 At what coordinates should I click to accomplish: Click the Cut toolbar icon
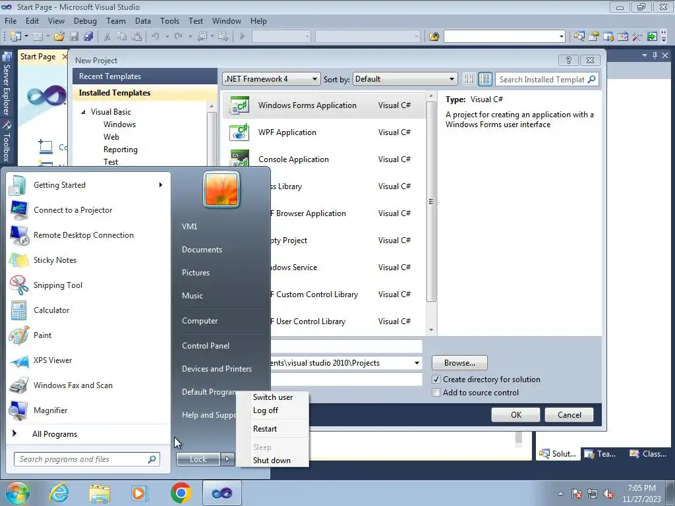(107, 37)
